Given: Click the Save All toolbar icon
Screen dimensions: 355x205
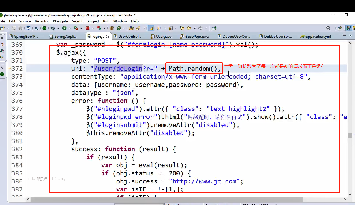Looking at the screenshot, I should 20,28.
